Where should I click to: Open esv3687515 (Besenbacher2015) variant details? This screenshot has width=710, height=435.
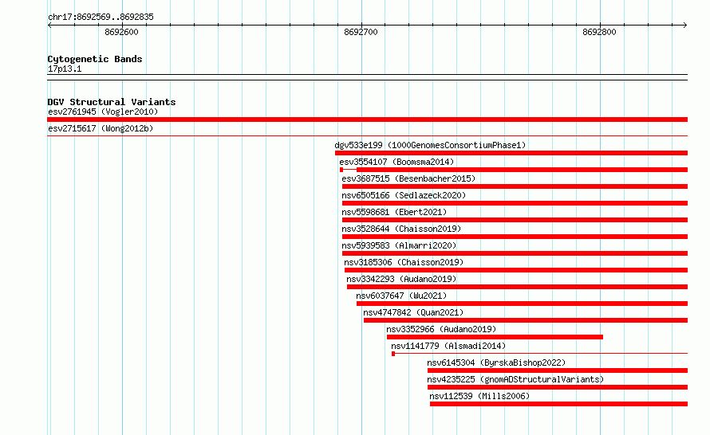point(408,178)
